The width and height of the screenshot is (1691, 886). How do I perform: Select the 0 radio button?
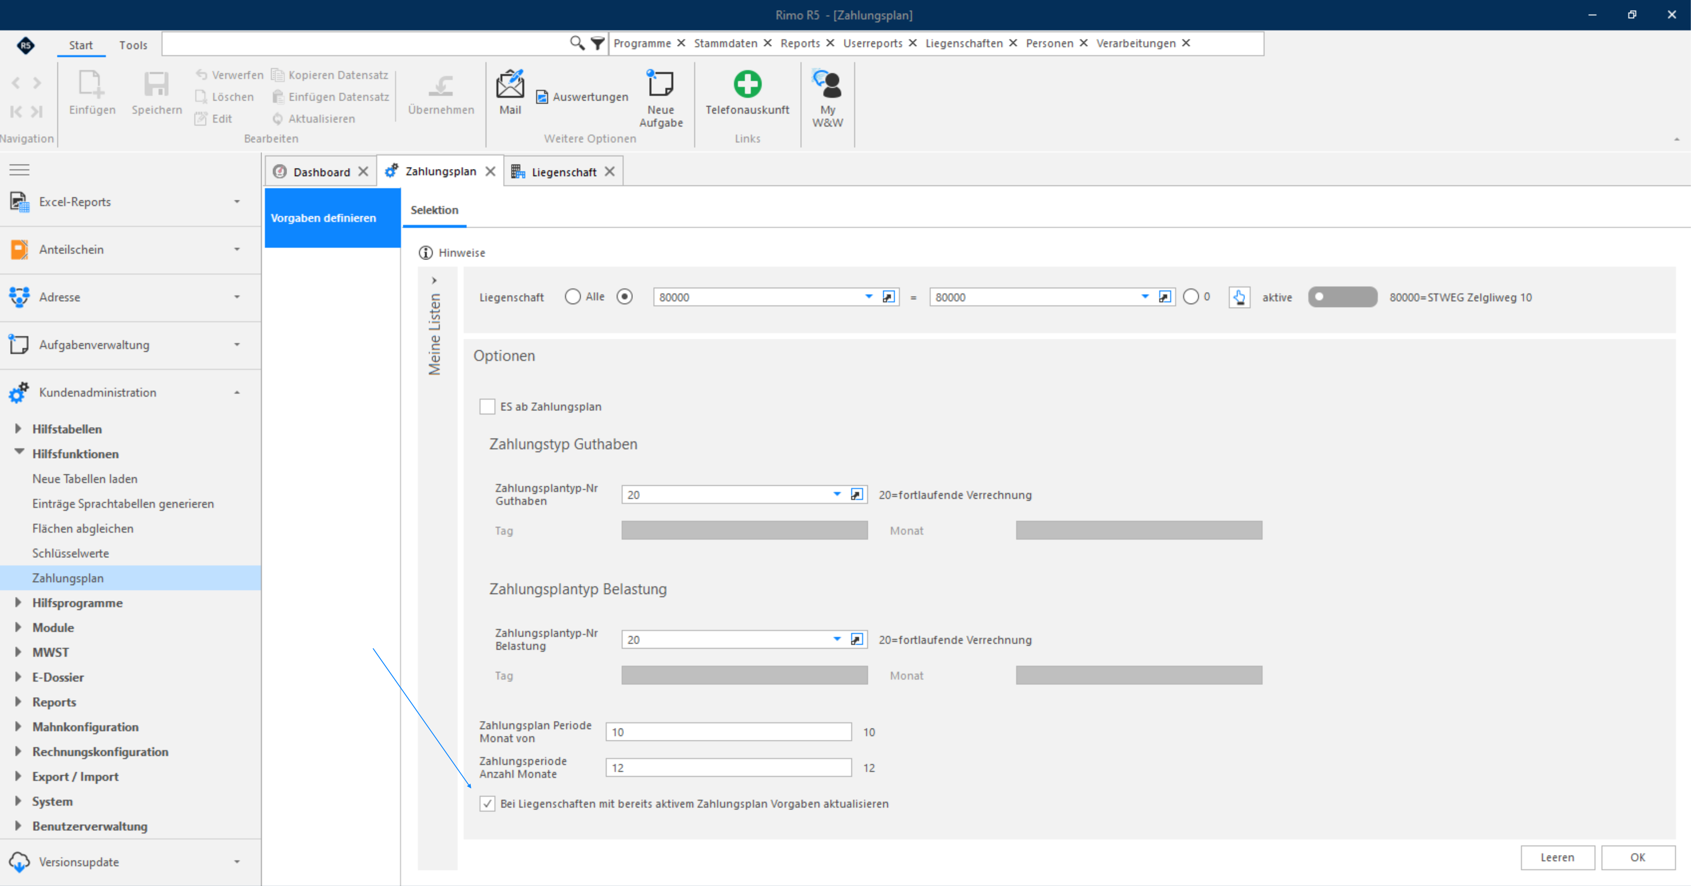tap(1191, 297)
